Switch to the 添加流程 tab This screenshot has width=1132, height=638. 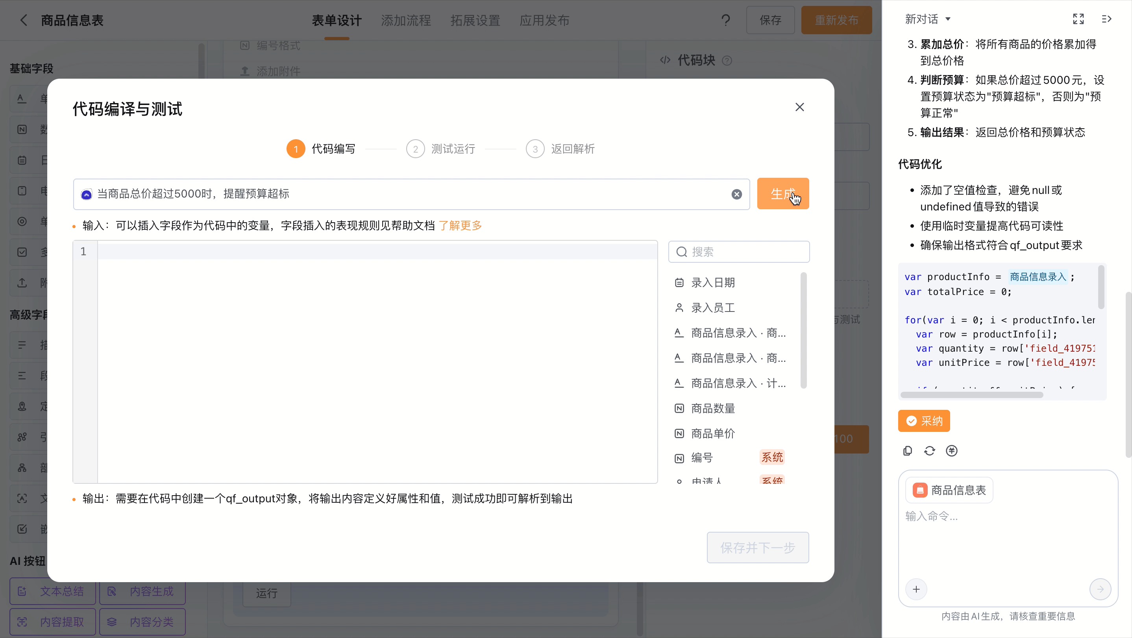(x=405, y=20)
